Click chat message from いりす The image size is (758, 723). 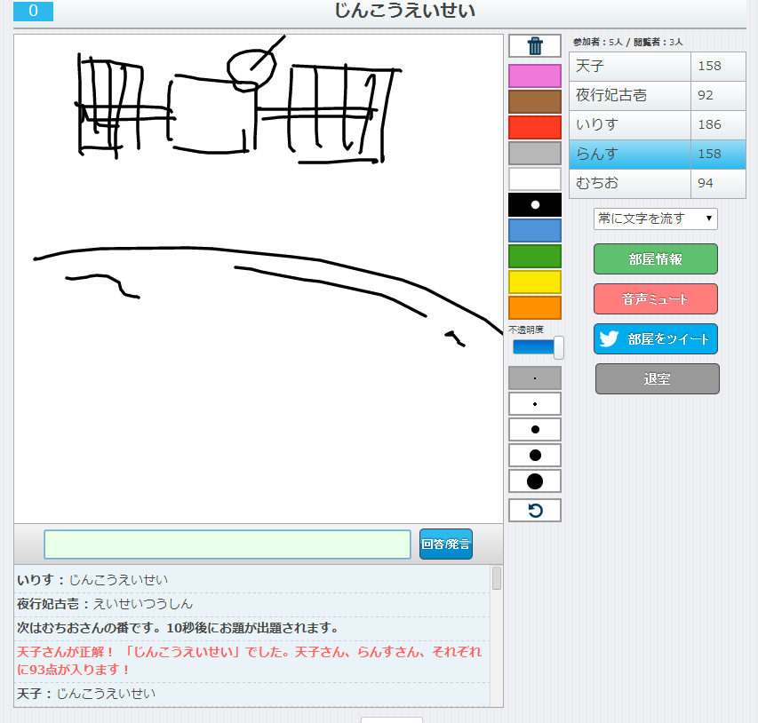pyautogui.click(x=251, y=579)
